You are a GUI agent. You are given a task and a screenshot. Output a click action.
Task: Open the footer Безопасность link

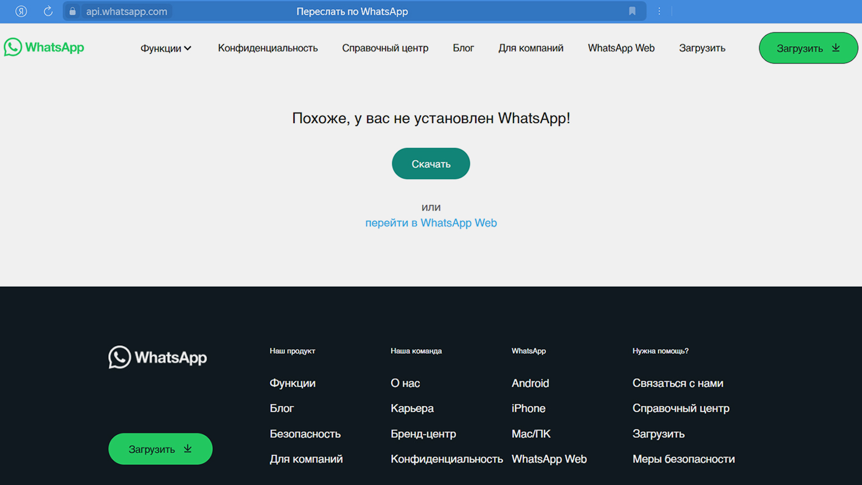(305, 433)
